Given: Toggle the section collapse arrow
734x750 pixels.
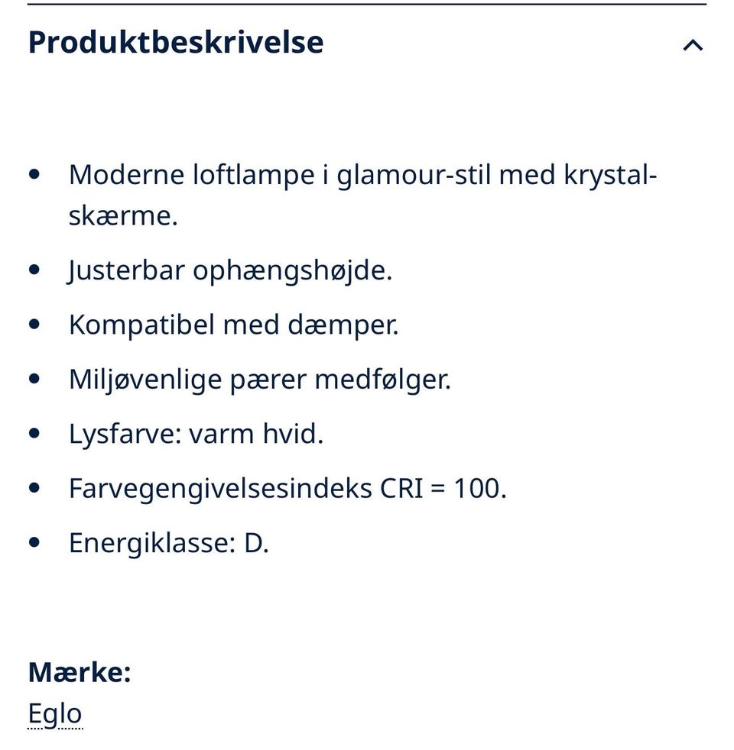Looking at the screenshot, I should tap(693, 44).
